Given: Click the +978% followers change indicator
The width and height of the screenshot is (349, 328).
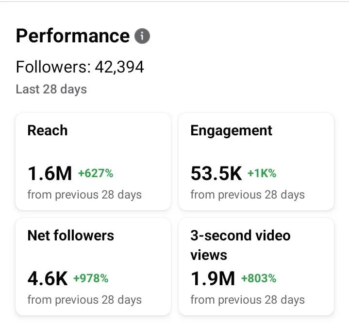Looking at the screenshot, I should pos(91,278).
